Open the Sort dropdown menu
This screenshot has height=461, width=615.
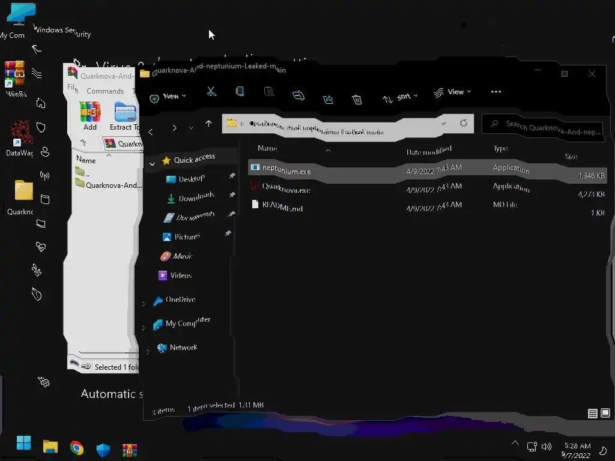click(399, 97)
